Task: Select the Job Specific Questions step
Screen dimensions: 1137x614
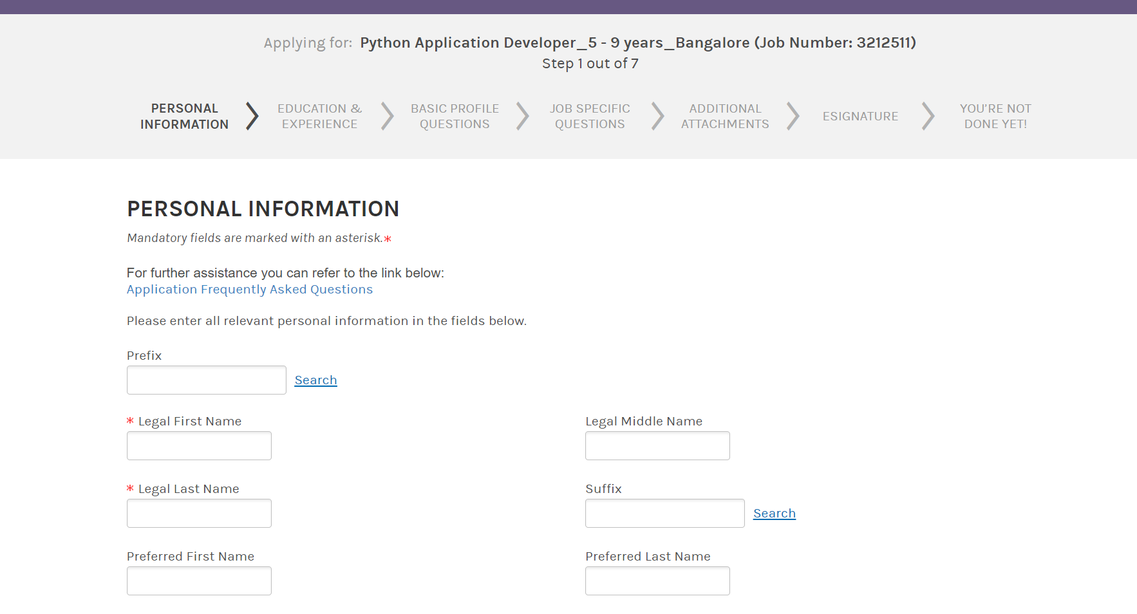Action: pyautogui.click(x=590, y=116)
